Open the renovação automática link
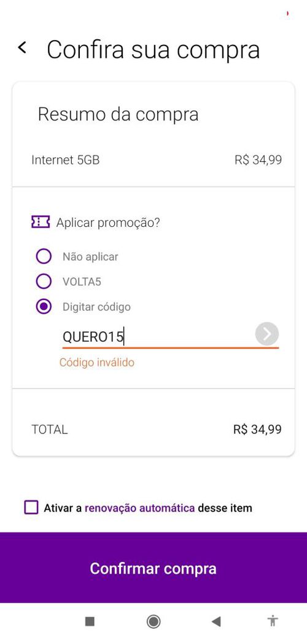 pyautogui.click(x=139, y=508)
